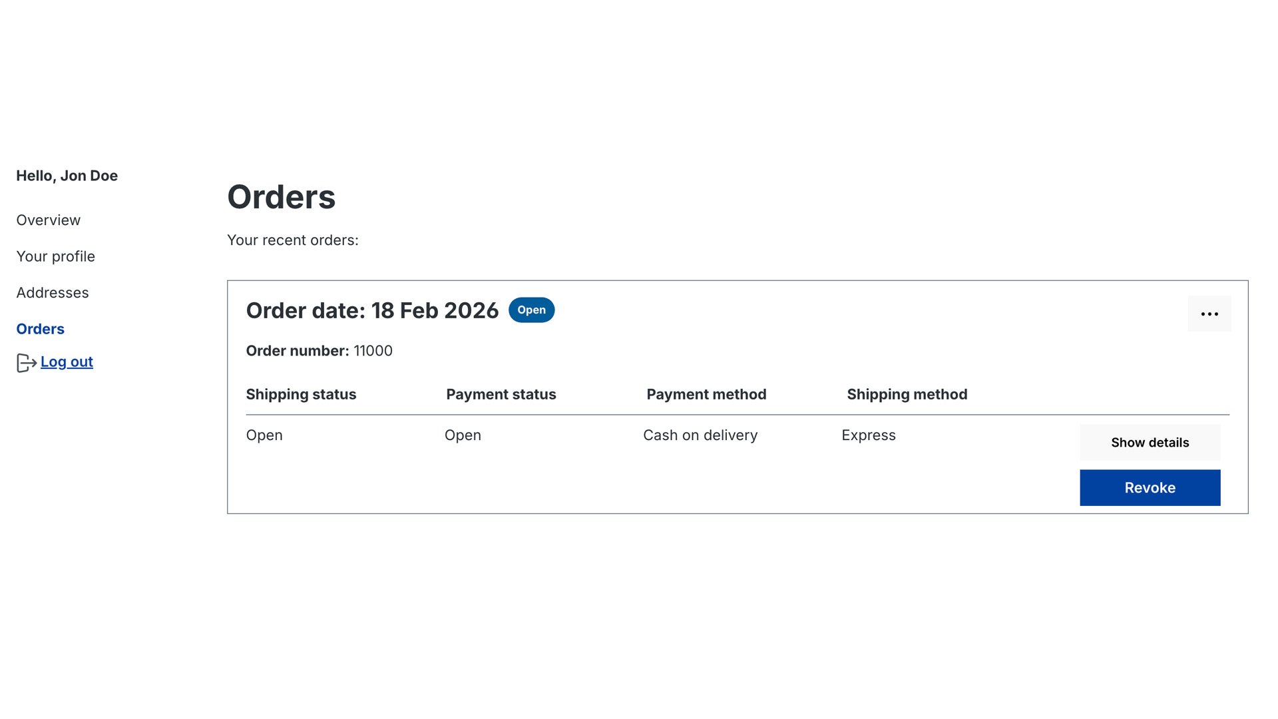Open the three-dot order options menu
1278x719 pixels.
1209,314
